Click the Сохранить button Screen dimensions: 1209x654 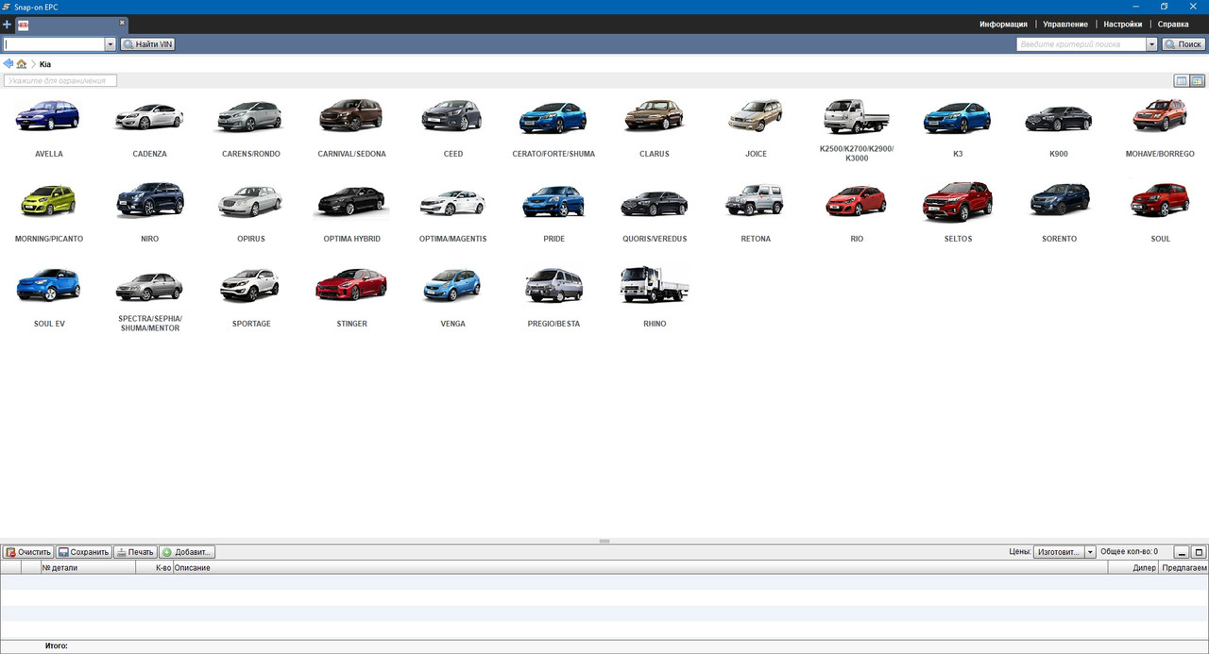point(83,552)
